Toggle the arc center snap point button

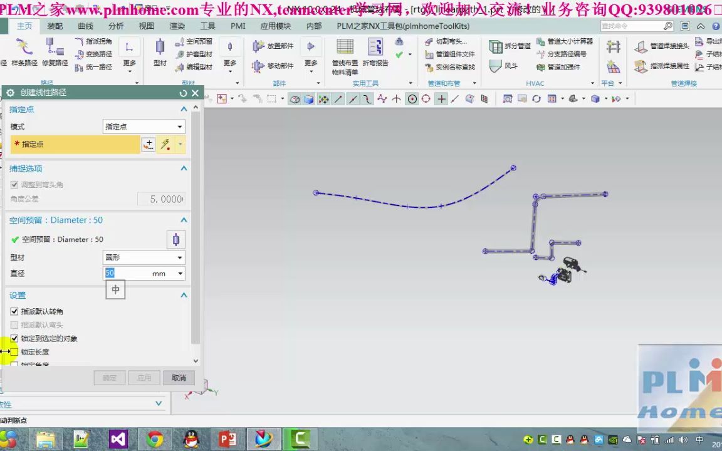tap(412, 99)
